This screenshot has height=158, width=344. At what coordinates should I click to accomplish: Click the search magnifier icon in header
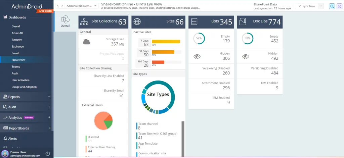pos(332,6)
